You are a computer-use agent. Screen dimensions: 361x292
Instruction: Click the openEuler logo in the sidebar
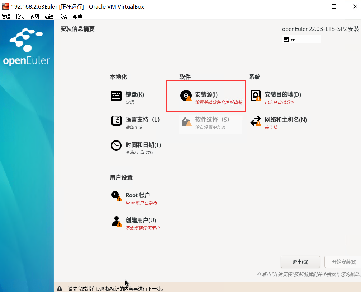click(27, 47)
